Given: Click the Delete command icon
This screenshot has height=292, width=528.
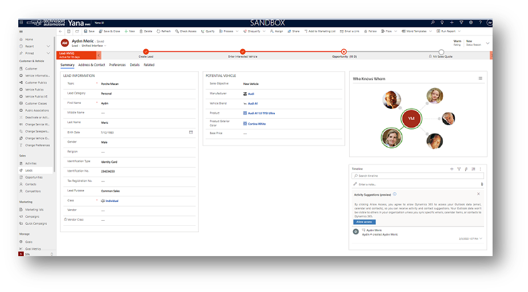Looking at the screenshot, I should coord(146,31).
